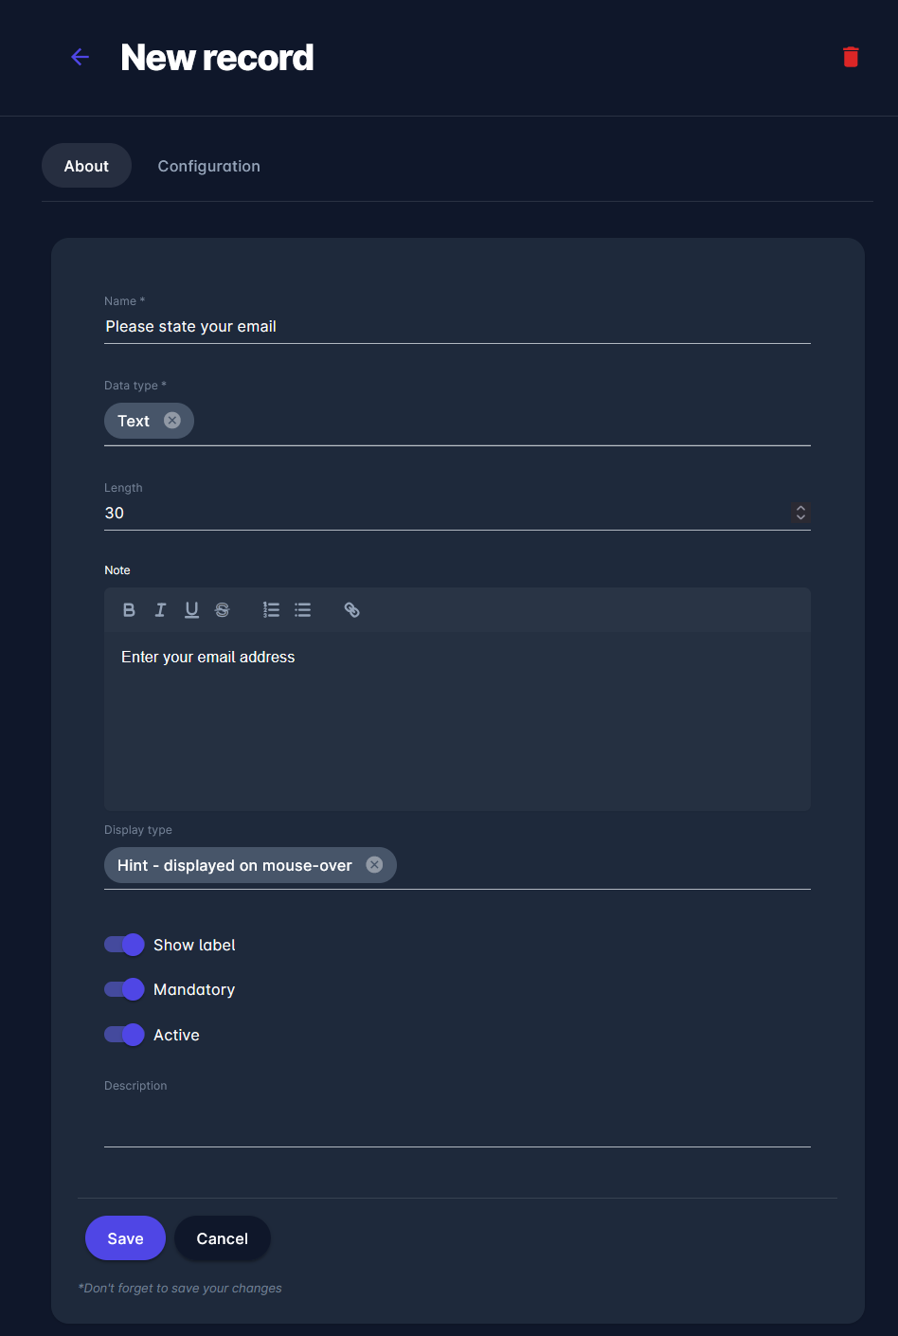Switch to the Configuration tab
This screenshot has width=898, height=1336.
[208, 166]
